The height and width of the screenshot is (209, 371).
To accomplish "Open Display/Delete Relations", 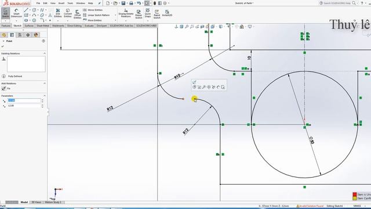I will click(126, 13).
